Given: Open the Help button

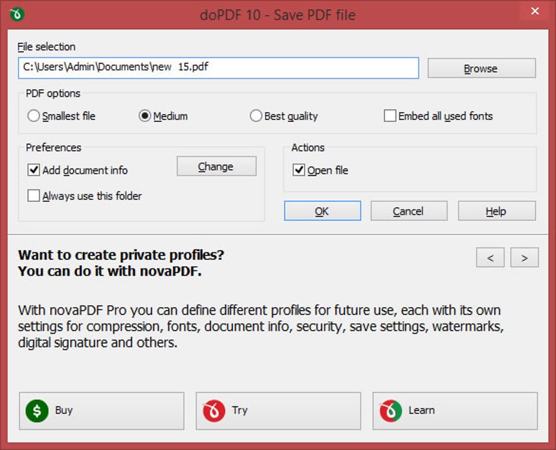Looking at the screenshot, I should [x=497, y=211].
